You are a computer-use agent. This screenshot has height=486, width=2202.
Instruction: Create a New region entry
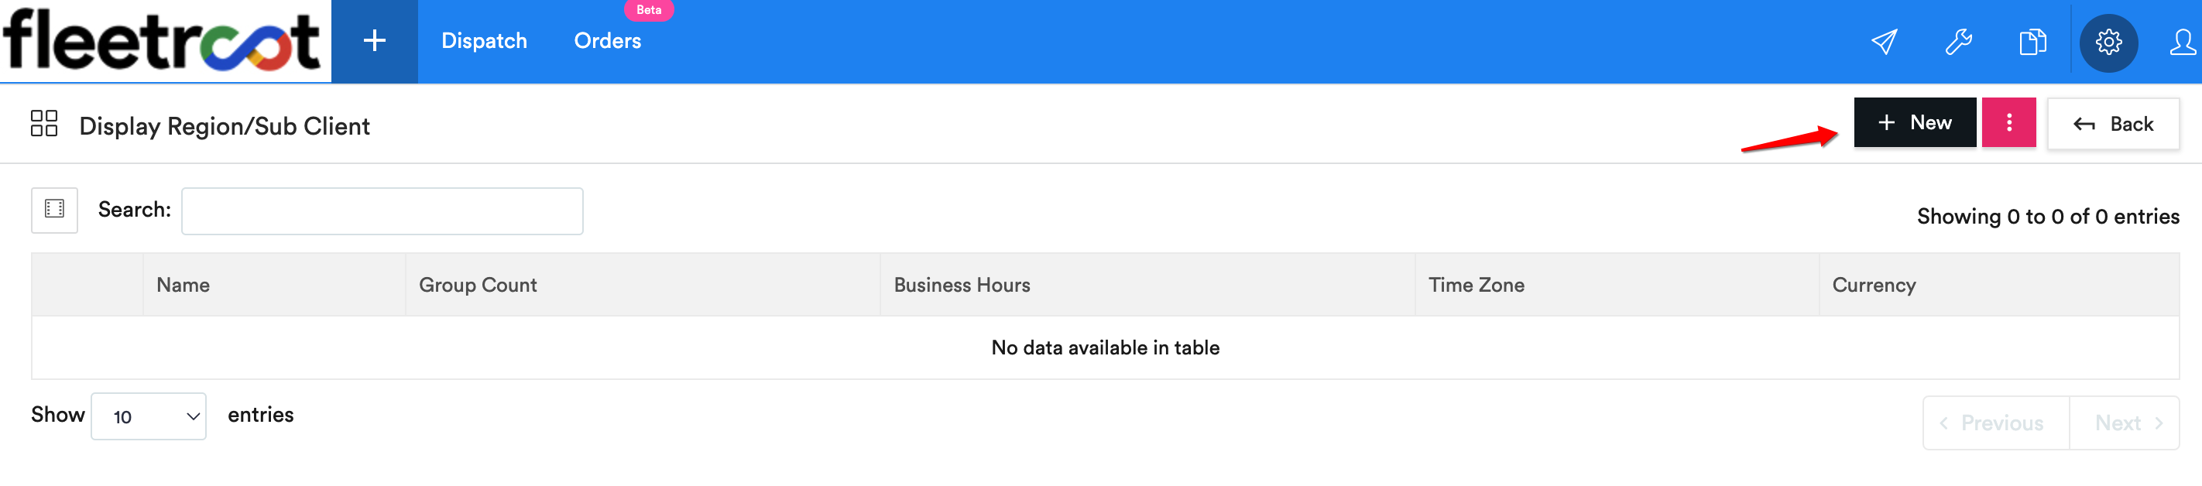point(1914,122)
